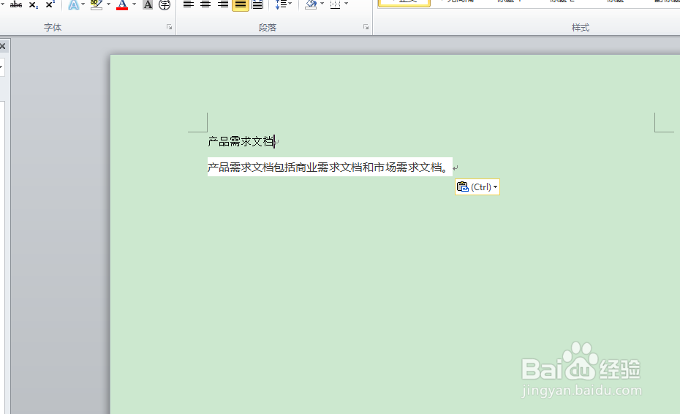Close the navigation pane
The width and height of the screenshot is (680, 414).
[x=3, y=46]
